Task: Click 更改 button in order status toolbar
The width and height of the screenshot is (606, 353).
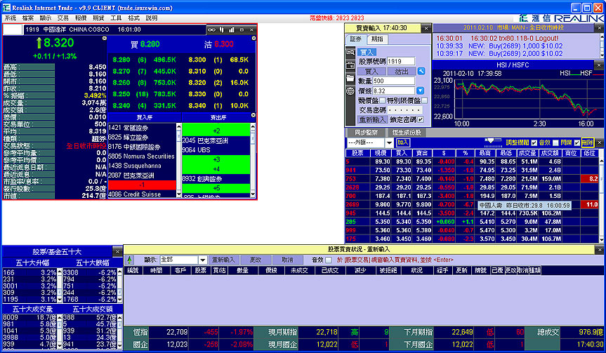Action: pyautogui.click(x=255, y=260)
